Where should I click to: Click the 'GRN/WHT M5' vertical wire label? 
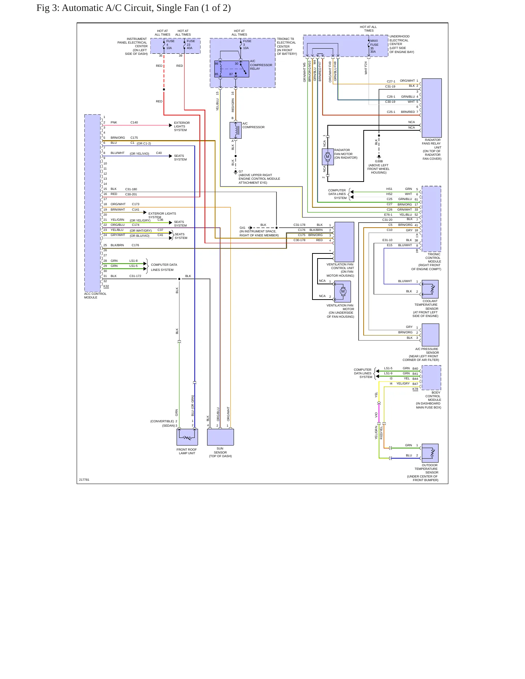(304, 72)
